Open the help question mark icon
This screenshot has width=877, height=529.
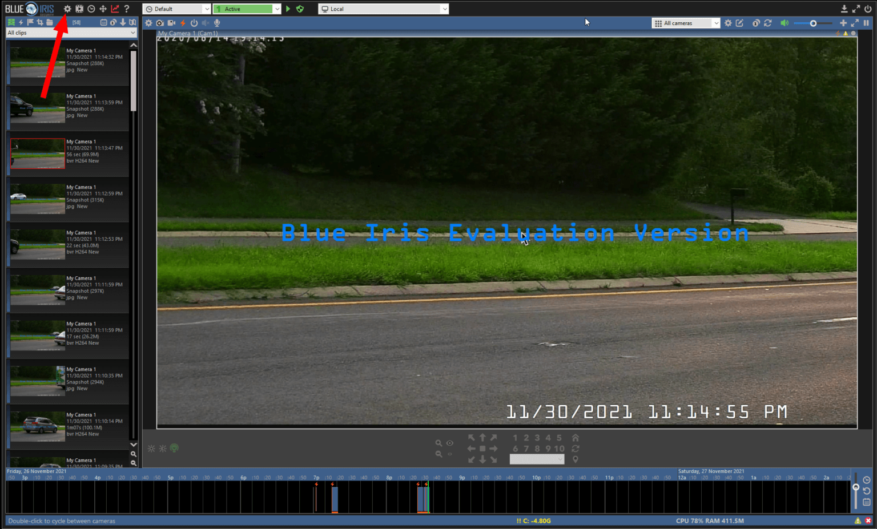coord(127,9)
